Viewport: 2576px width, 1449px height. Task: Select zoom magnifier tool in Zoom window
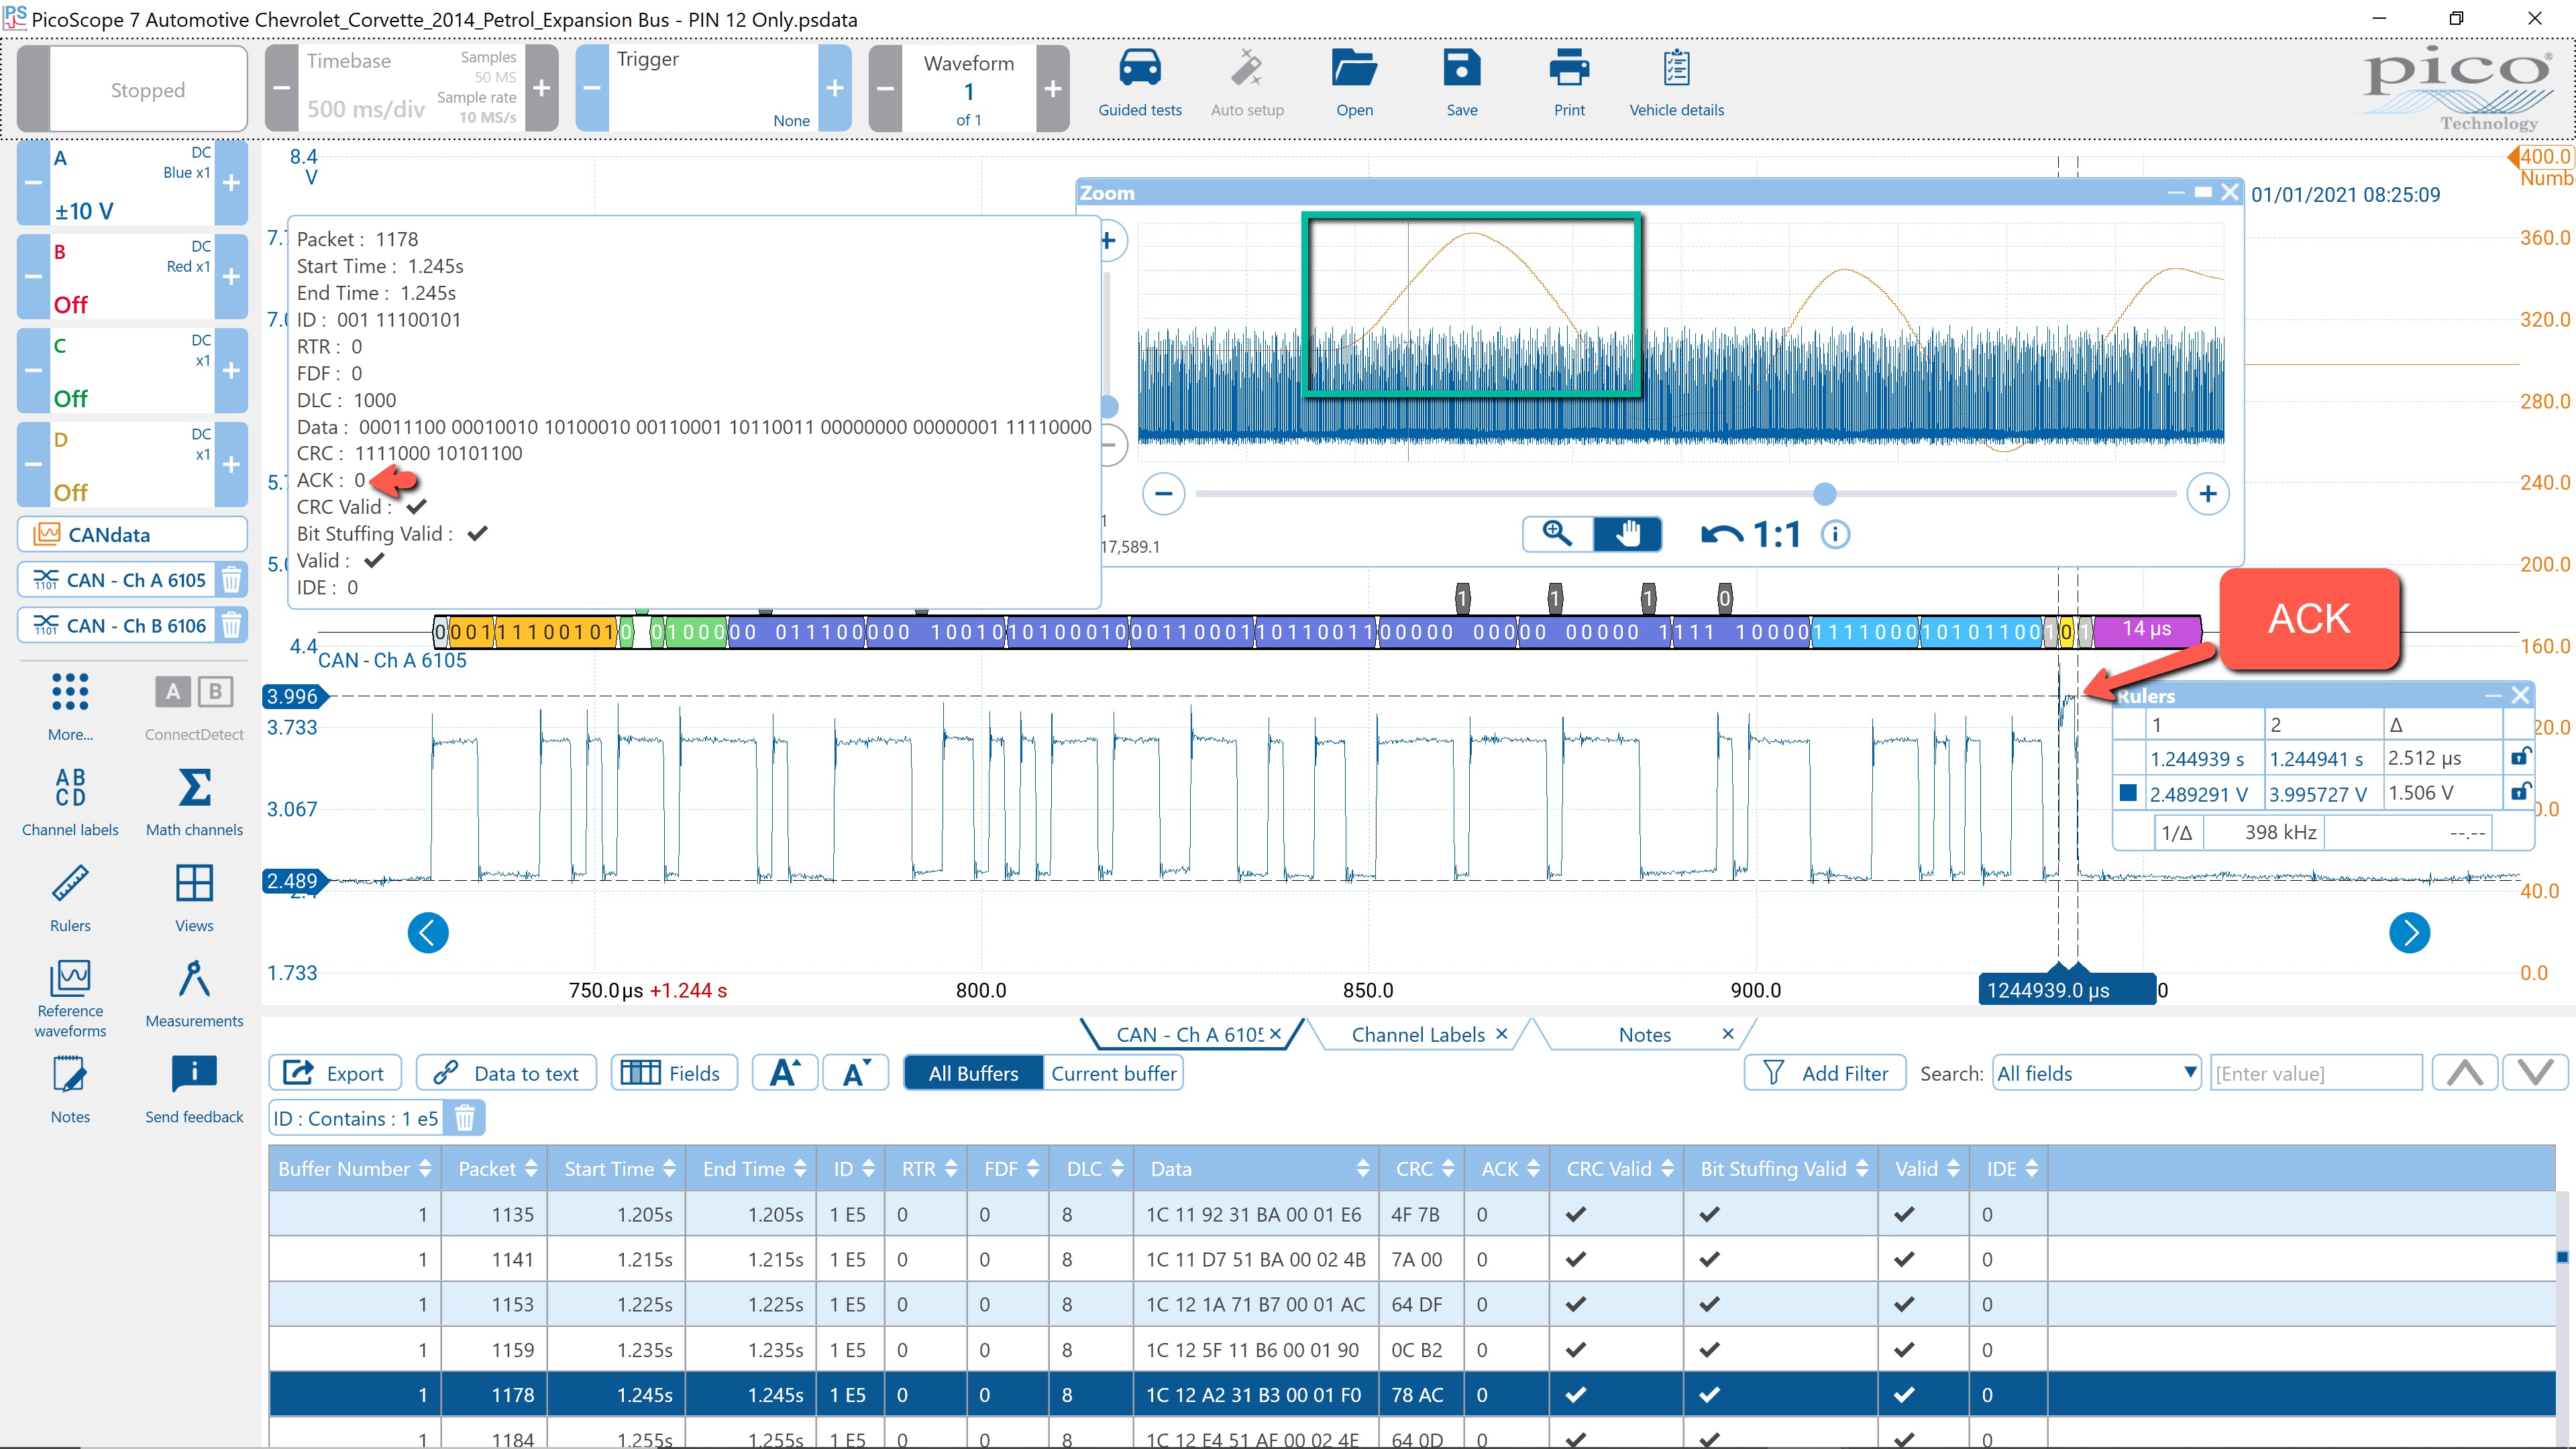[x=1557, y=534]
